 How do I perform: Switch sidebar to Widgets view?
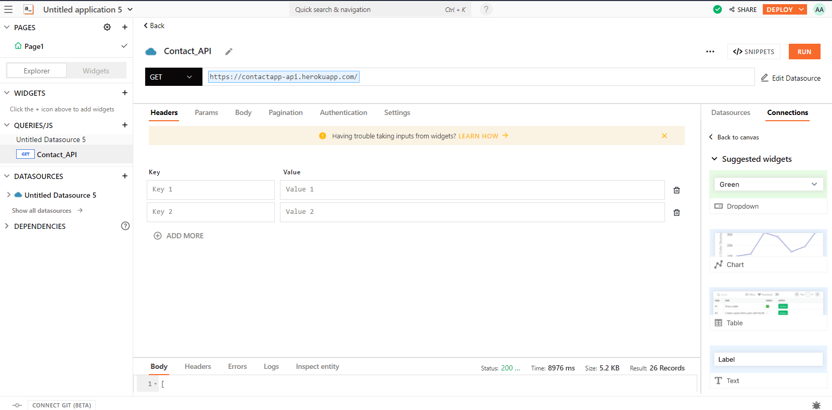coord(96,71)
